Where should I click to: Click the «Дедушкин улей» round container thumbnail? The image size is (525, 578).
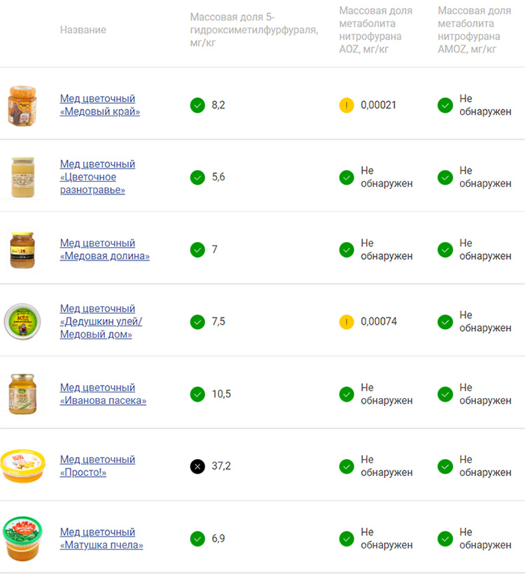tap(22, 321)
